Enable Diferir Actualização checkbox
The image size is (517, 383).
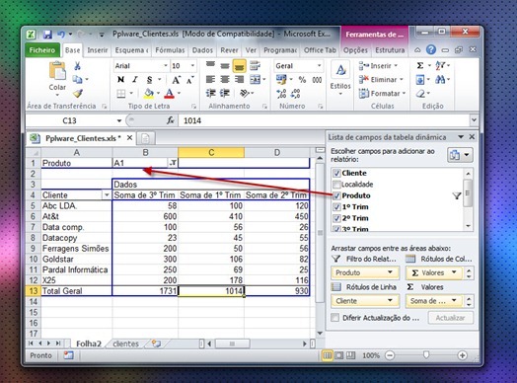tap(335, 318)
